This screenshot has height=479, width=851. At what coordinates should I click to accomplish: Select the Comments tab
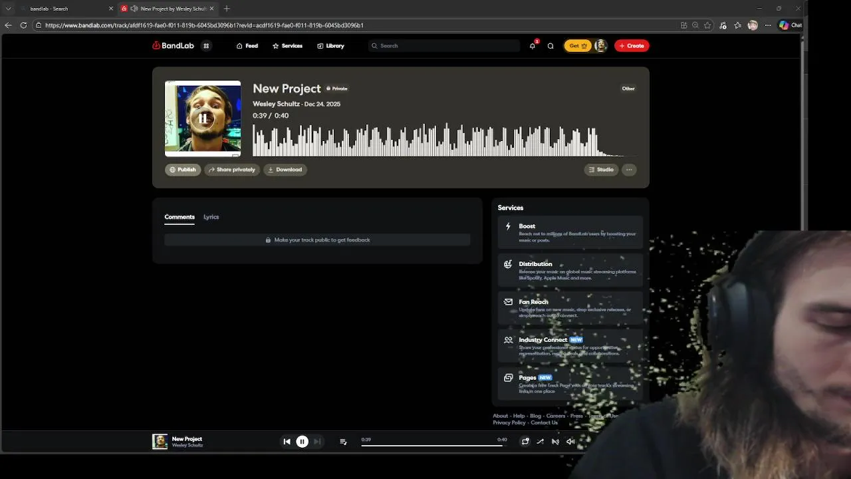pyautogui.click(x=180, y=217)
